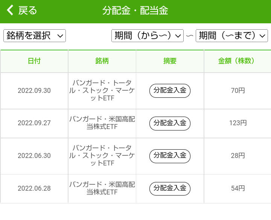Open the 2022.09.27 米国高配当株式ETF entry
Image resolution: width=271 pixels, height=220 pixels.
[x=102, y=123]
